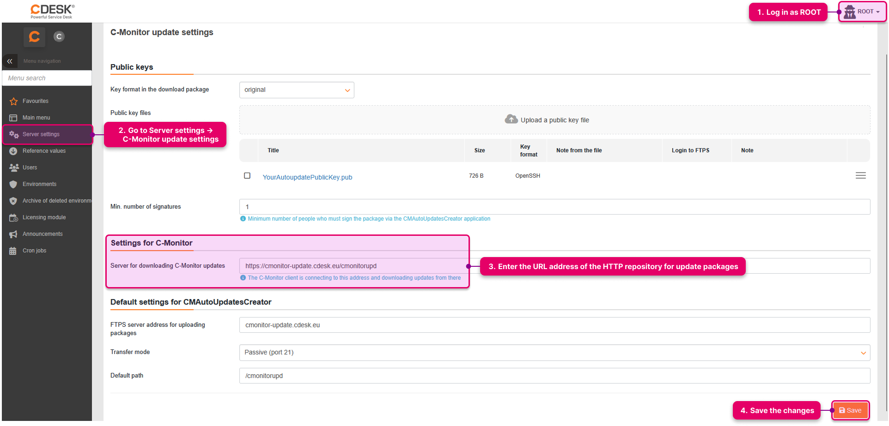The height and width of the screenshot is (426, 889).
Task: Click the Favourites star icon
Action: click(13, 101)
